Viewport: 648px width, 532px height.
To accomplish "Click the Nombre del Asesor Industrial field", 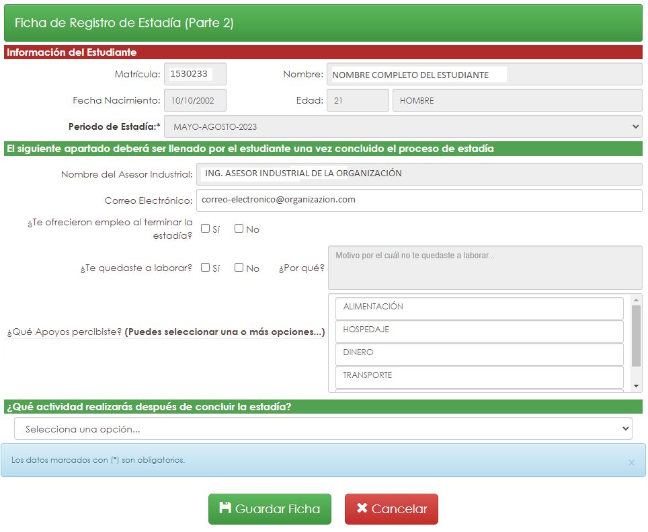I will pos(418,174).
